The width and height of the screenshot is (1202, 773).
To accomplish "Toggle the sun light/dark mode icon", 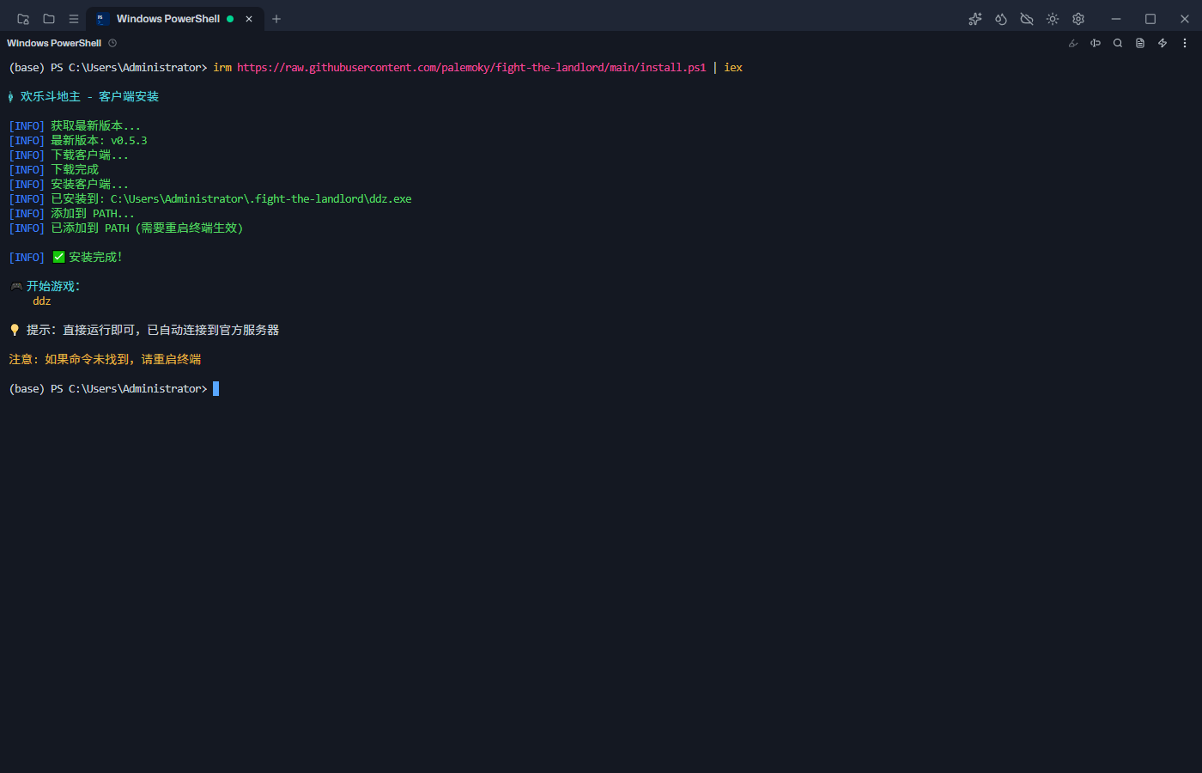I will [1053, 19].
